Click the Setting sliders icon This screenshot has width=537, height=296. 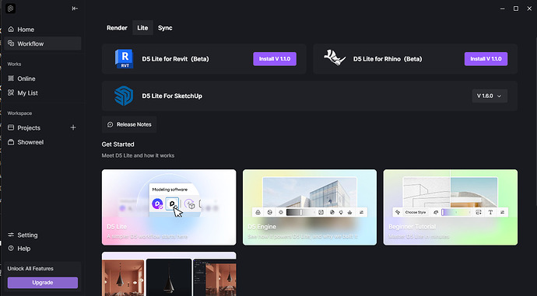click(x=11, y=235)
